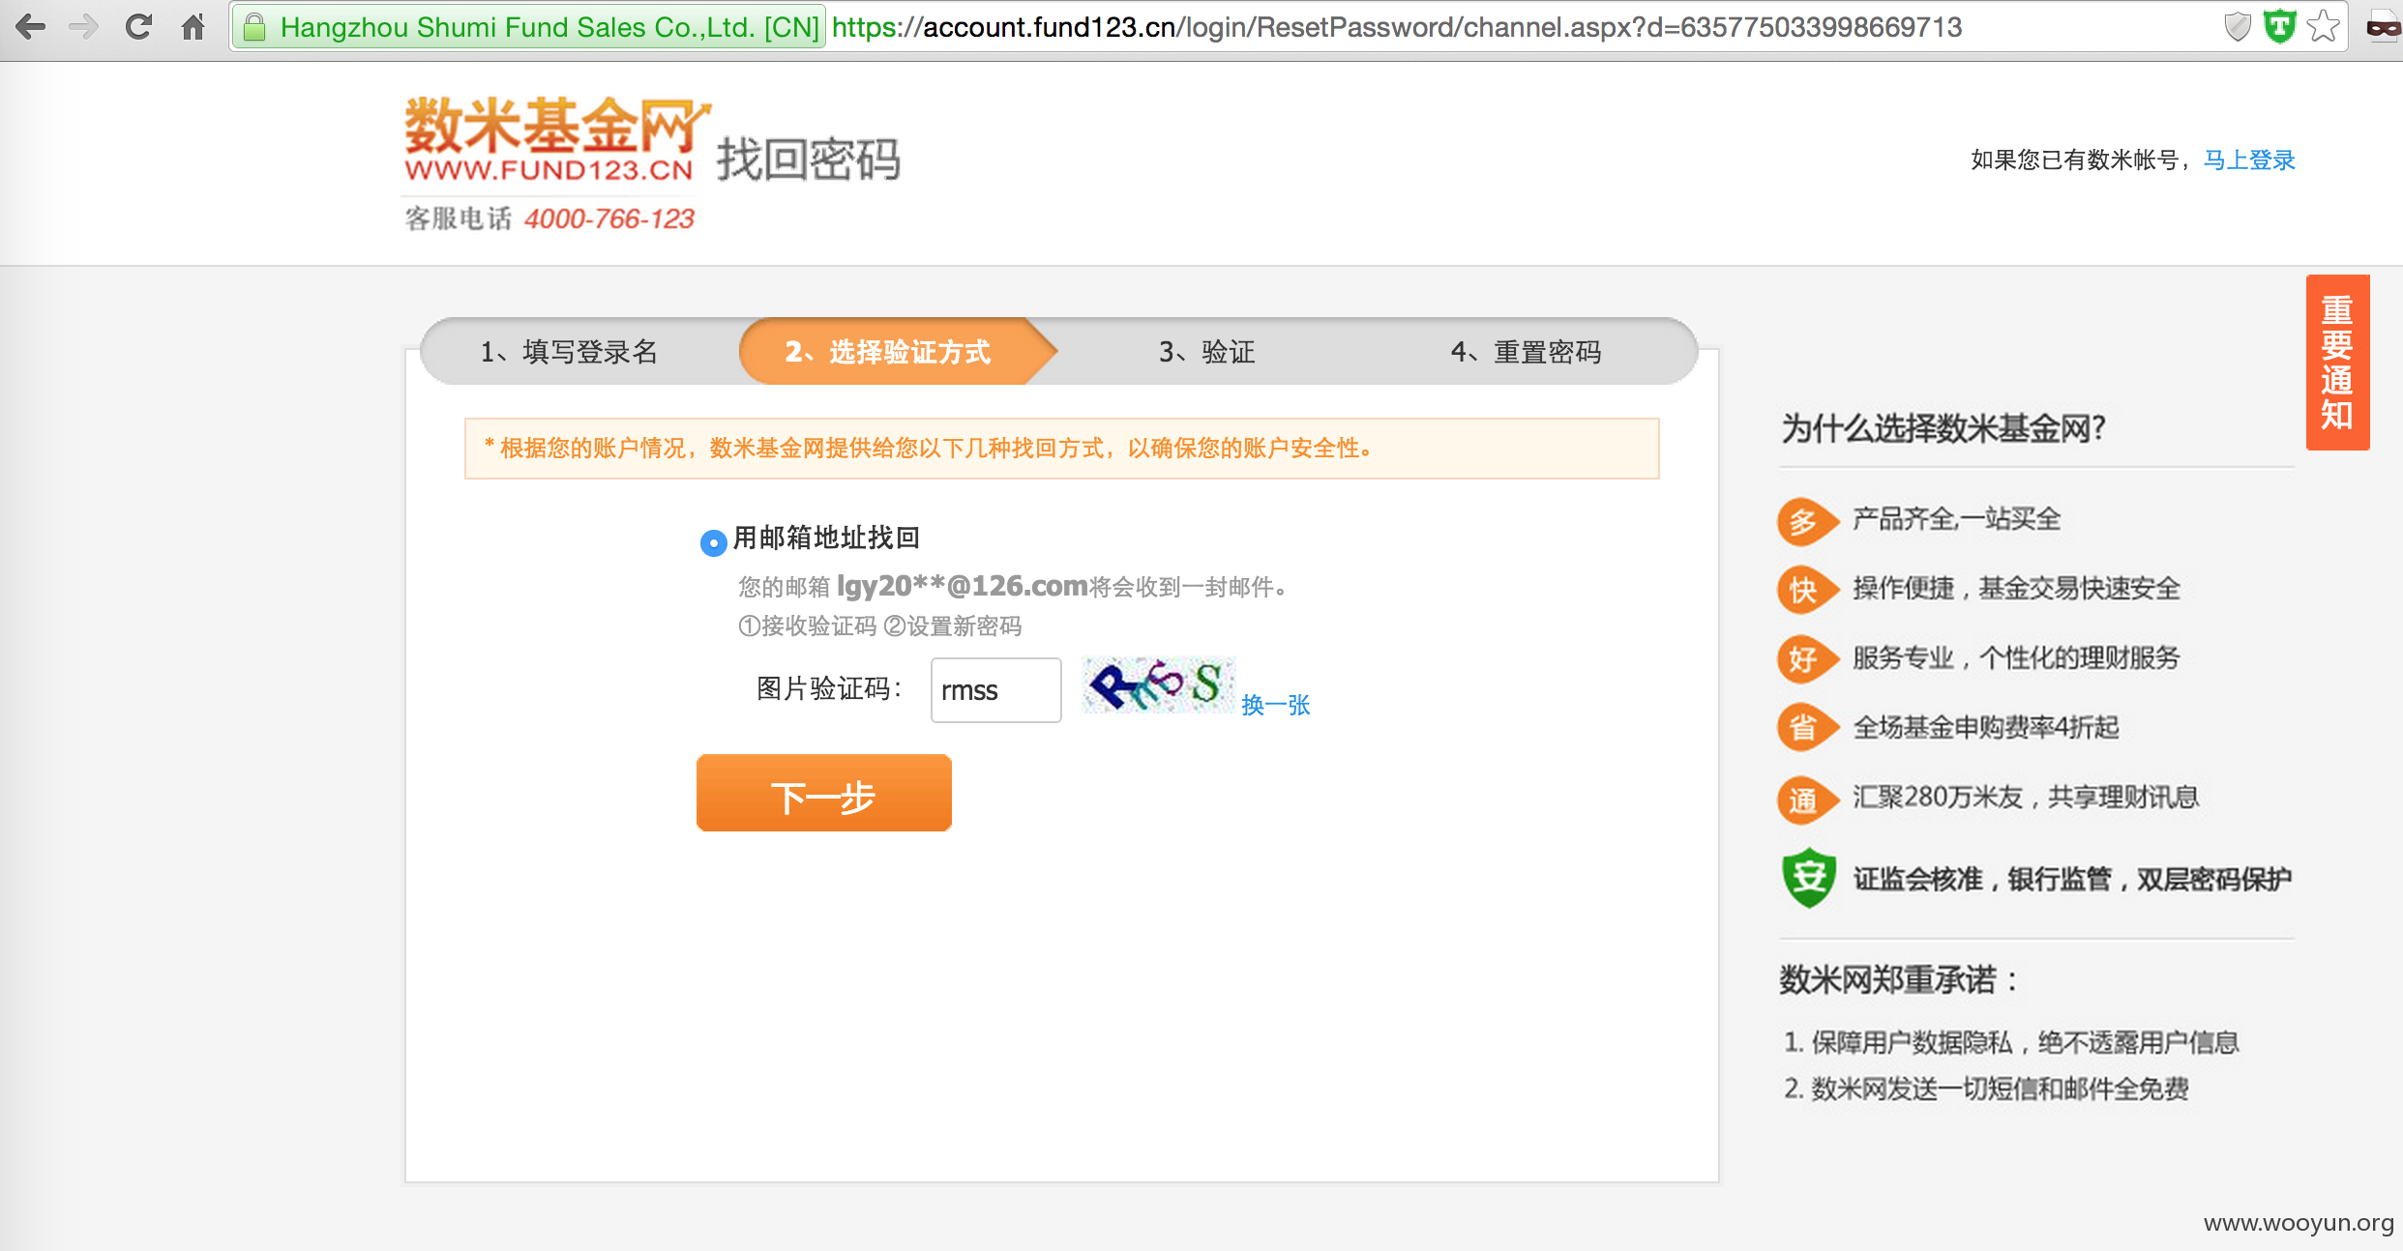This screenshot has width=2403, height=1251.
Task: Click the orange 通 badge icon
Action: [x=1806, y=800]
